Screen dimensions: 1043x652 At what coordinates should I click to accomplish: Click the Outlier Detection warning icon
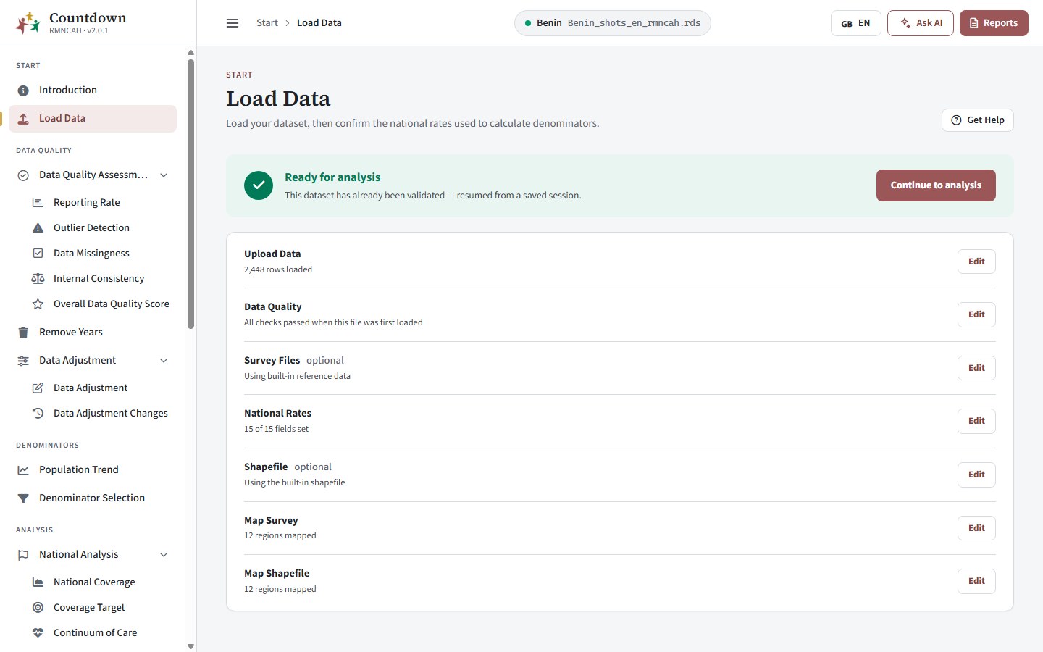click(38, 228)
